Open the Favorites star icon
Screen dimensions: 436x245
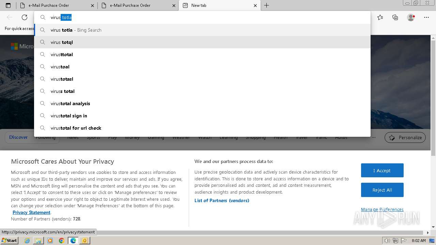click(380, 17)
